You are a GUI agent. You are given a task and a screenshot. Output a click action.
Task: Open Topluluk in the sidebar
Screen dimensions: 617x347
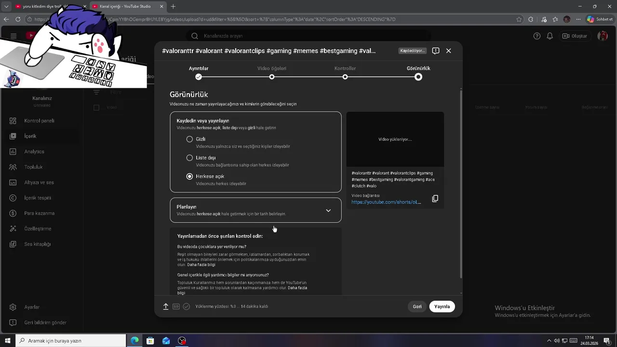click(34, 167)
